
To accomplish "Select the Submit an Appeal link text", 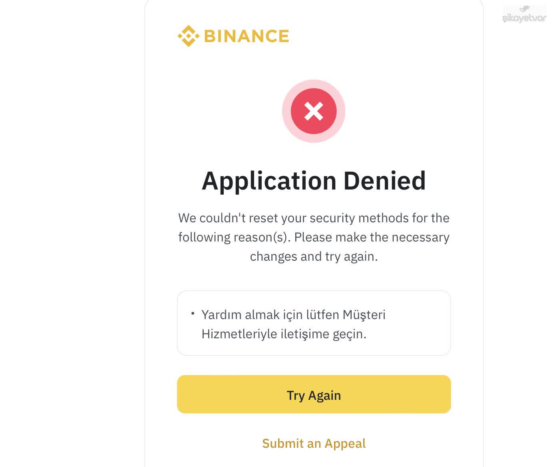I will click(314, 443).
